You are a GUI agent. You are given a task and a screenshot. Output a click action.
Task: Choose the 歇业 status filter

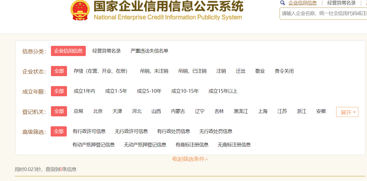[260, 71]
